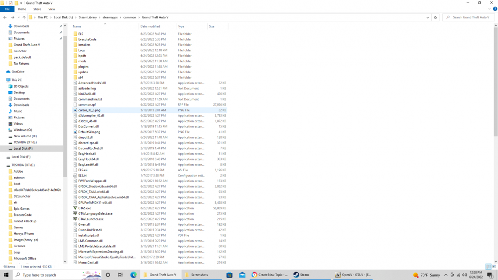Select the plugins folder
Screen dimensions: 498x280
click(x=83, y=67)
